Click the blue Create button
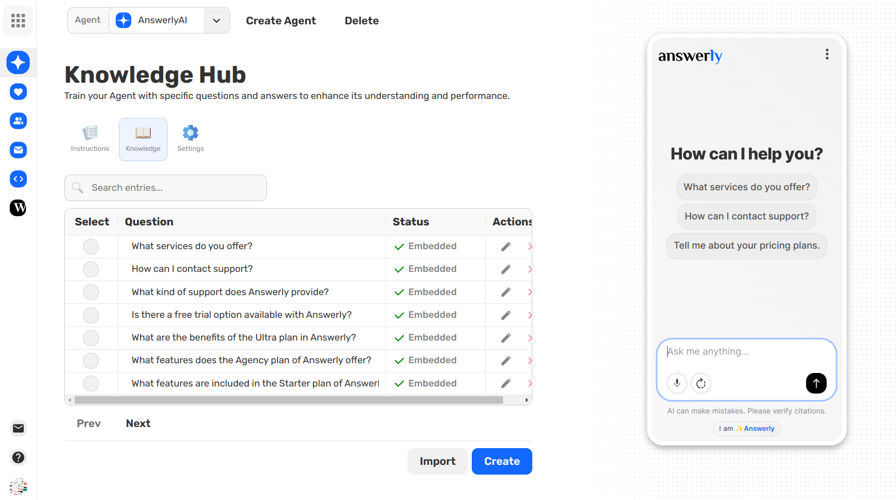The image size is (896, 500). (x=502, y=461)
